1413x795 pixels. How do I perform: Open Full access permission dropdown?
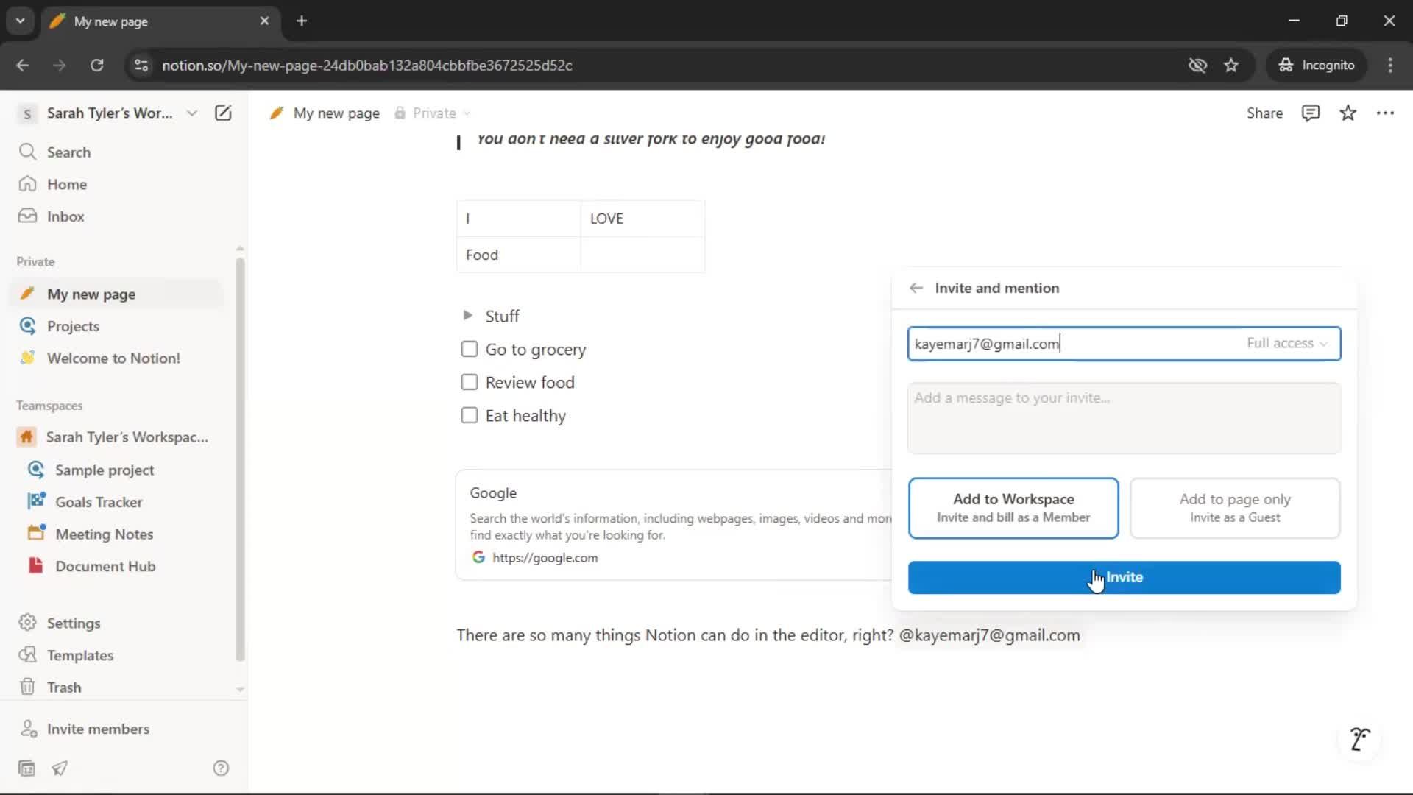pos(1287,344)
